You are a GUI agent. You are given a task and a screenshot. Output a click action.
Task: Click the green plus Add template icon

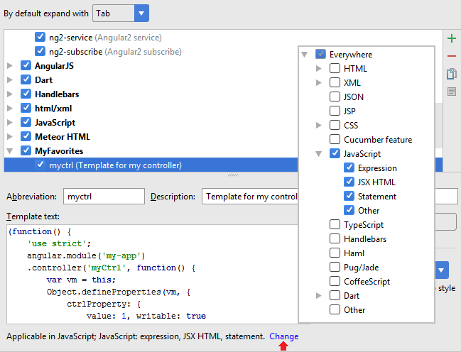[x=452, y=38]
